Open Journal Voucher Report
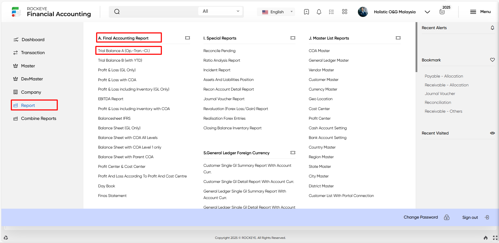 [224, 99]
